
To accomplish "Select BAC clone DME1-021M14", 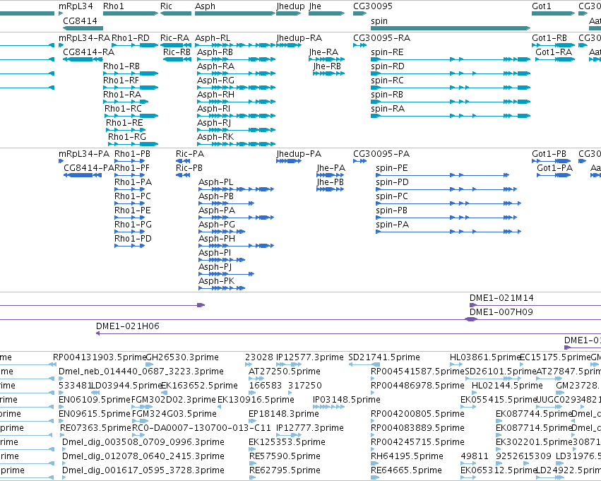I will (x=501, y=298).
